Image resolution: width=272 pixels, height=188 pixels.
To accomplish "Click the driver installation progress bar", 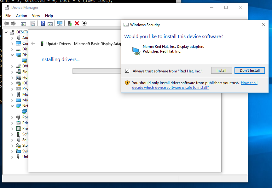I will click(x=97, y=71).
